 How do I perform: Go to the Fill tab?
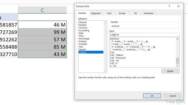tap(135, 13)
